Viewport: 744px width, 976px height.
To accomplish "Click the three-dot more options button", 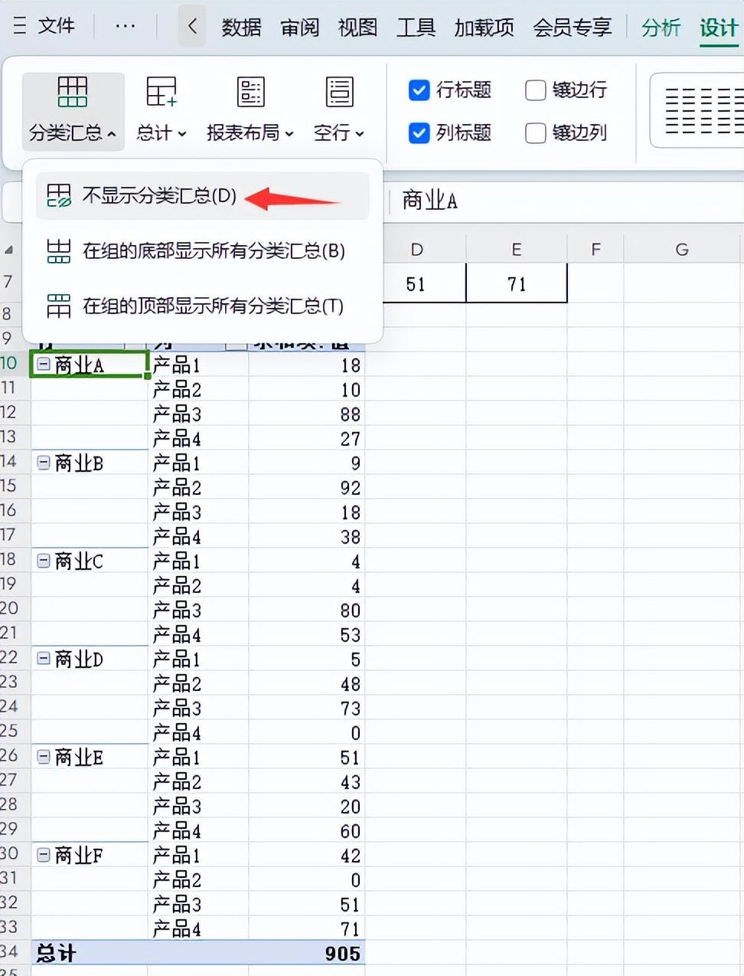I will click(x=125, y=26).
